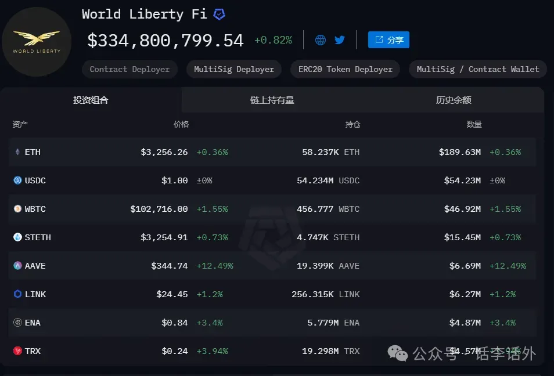
Task: Click holding 58.237K ETH
Action: click(330, 152)
